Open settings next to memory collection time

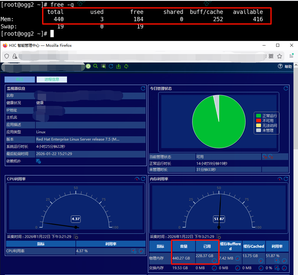tap(218, 237)
